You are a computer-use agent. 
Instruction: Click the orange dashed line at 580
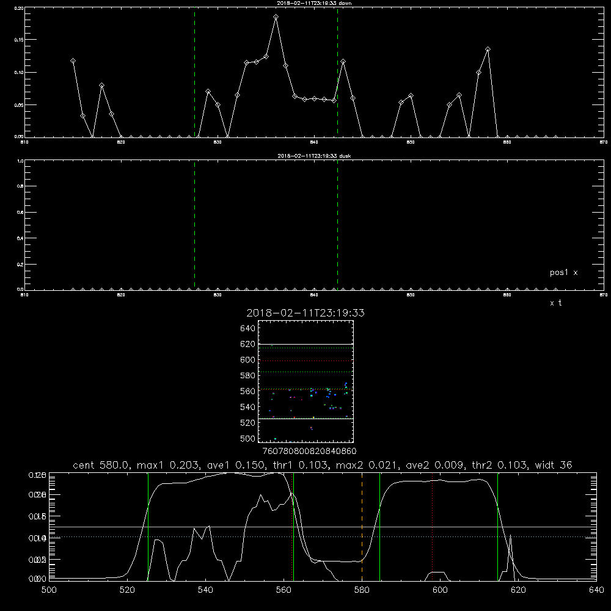(x=362, y=527)
